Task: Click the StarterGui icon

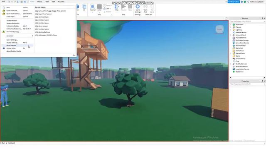Action: 234,48
